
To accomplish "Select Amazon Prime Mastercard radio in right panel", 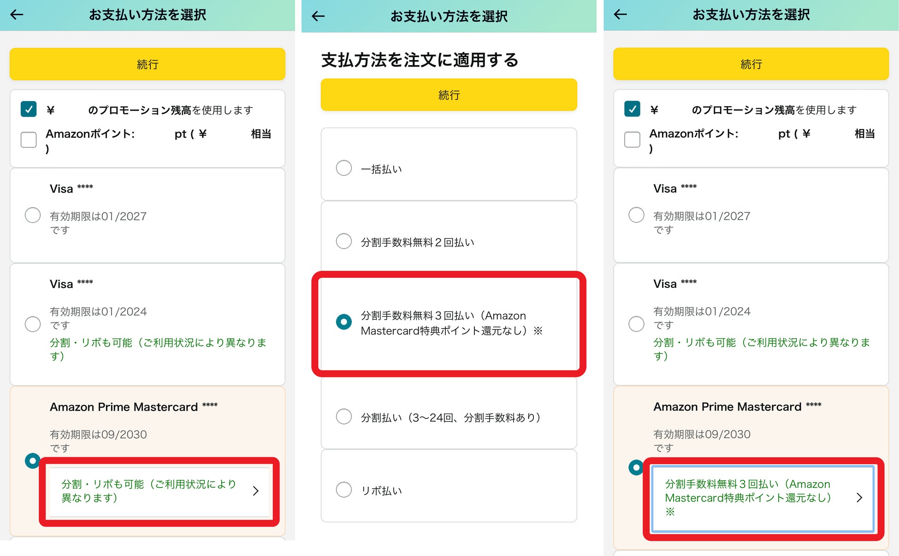I will pos(636,467).
